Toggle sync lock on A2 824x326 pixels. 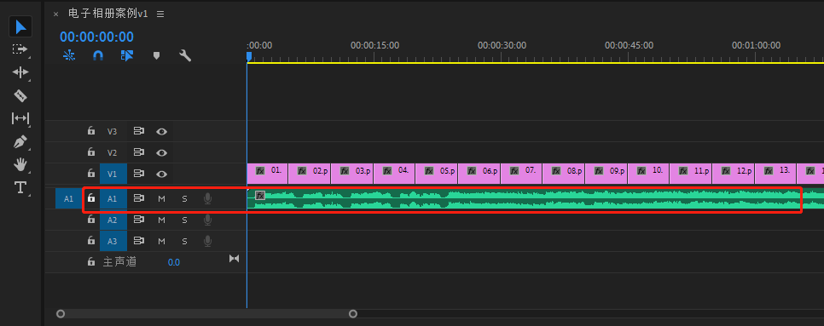pyautogui.click(x=139, y=220)
